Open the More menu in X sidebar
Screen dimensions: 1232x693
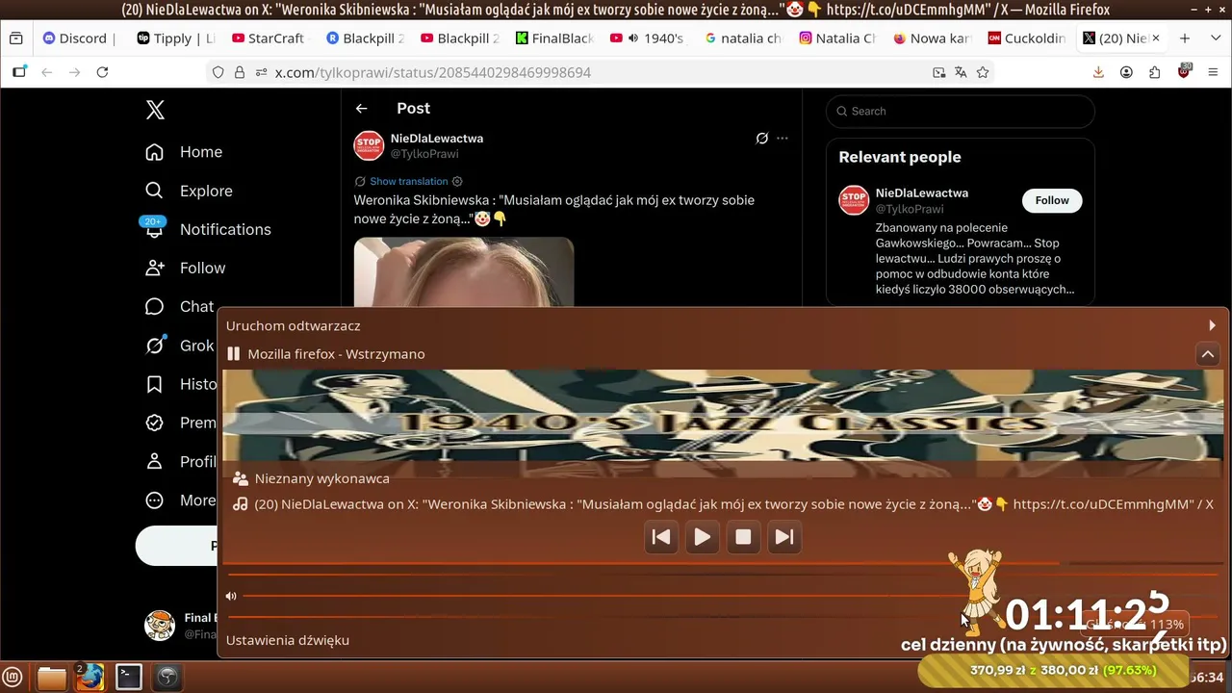pos(181,500)
